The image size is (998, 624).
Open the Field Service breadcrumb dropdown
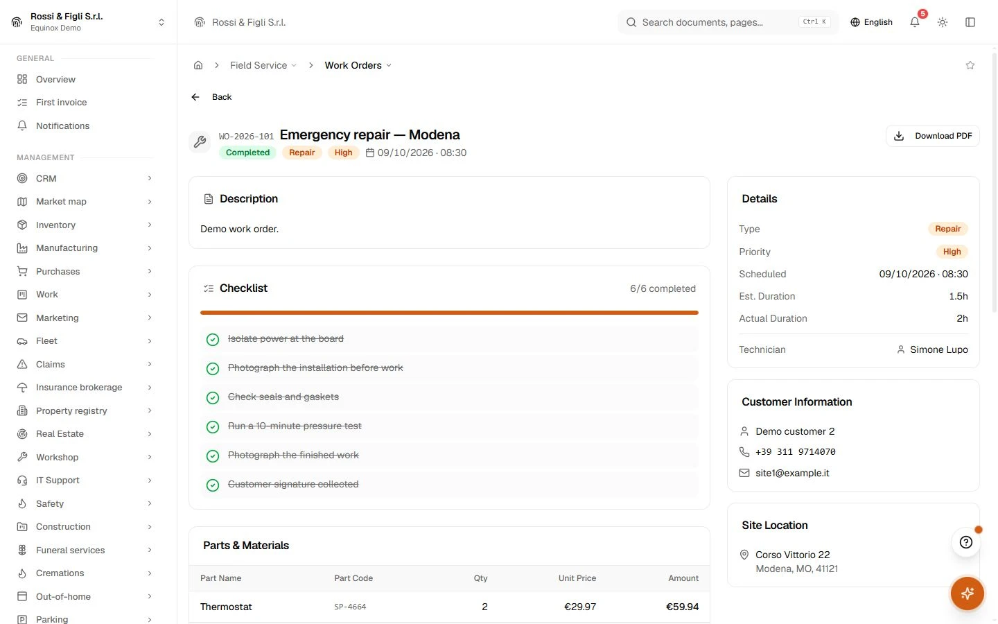[263, 65]
